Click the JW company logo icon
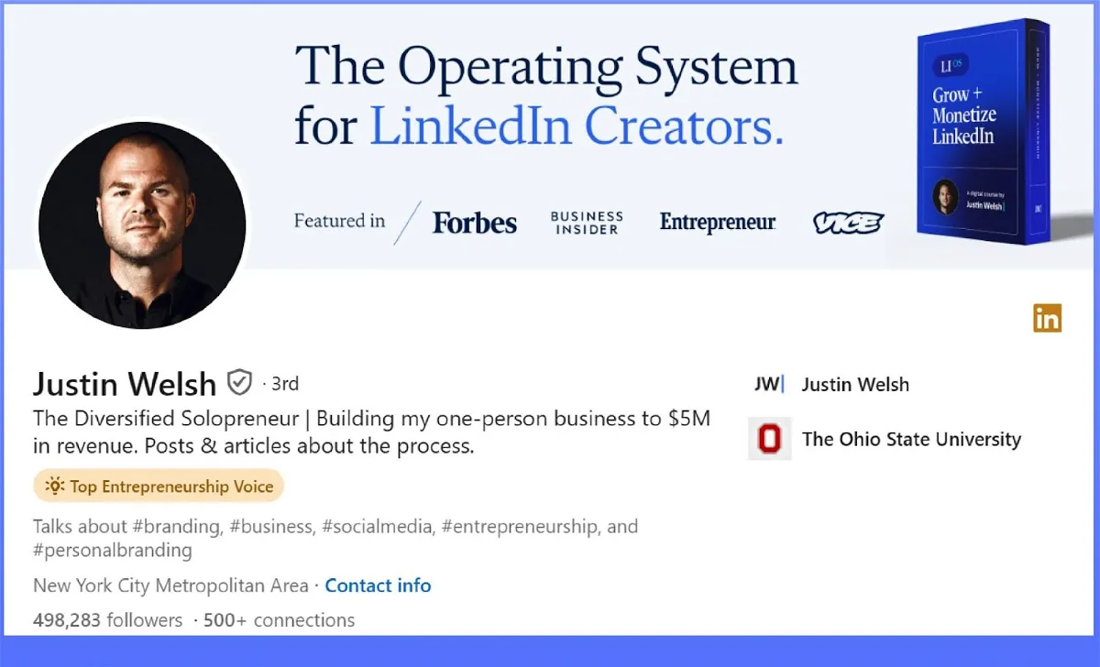The image size is (1100, 667). 769,385
